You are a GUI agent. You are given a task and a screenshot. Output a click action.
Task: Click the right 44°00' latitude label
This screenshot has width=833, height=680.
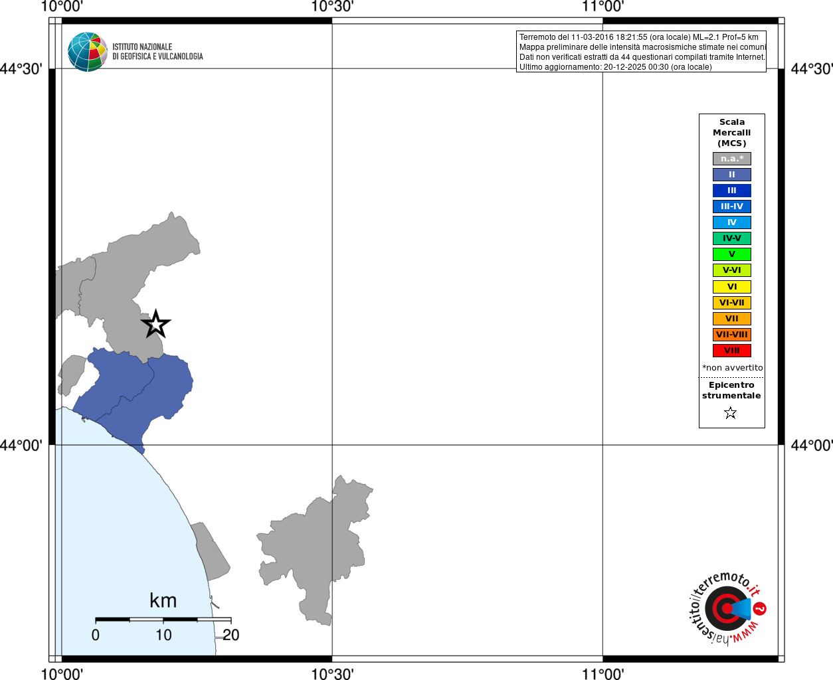[x=811, y=445]
